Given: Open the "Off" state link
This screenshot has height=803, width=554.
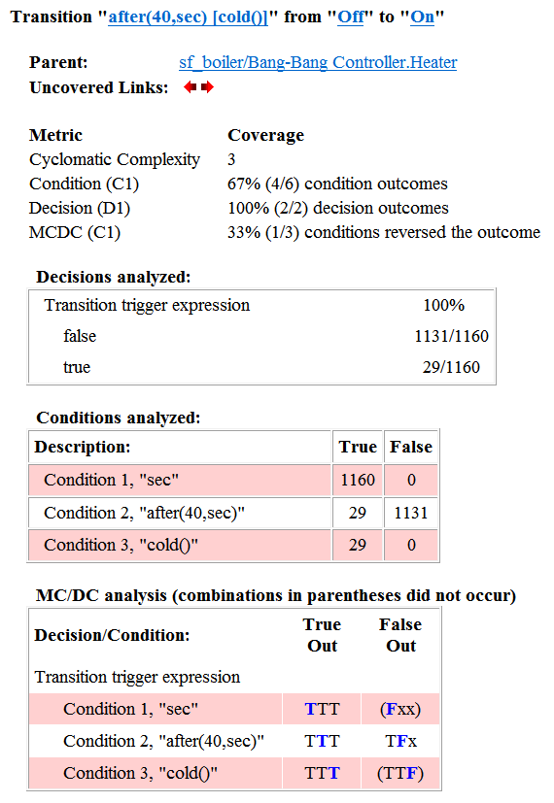Looking at the screenshot, I should click(351, 17).
